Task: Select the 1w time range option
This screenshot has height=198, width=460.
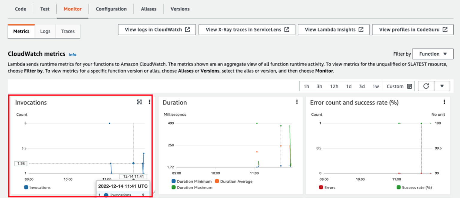Action: click(x=376, y=86)
